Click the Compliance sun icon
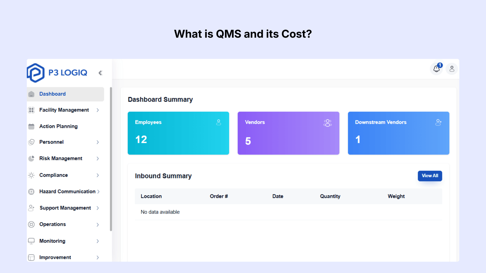 pyautogui.click(x=31, y=175)
